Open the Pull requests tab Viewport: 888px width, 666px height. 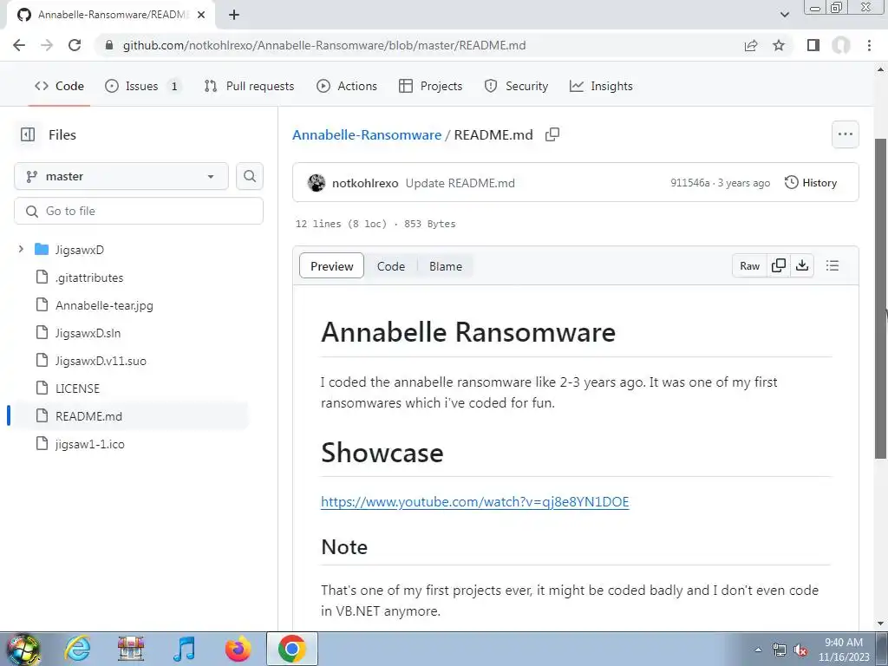click(x=249, y=86)
